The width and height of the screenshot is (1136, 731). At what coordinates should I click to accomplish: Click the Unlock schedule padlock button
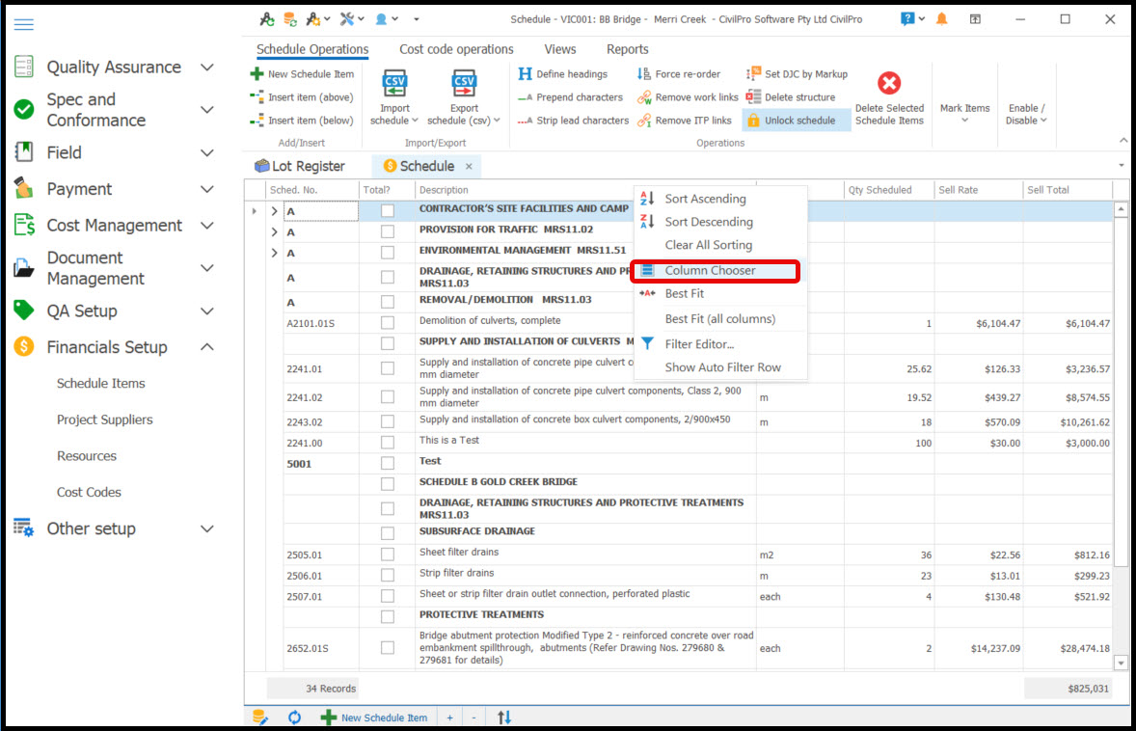tap(790, 121)
